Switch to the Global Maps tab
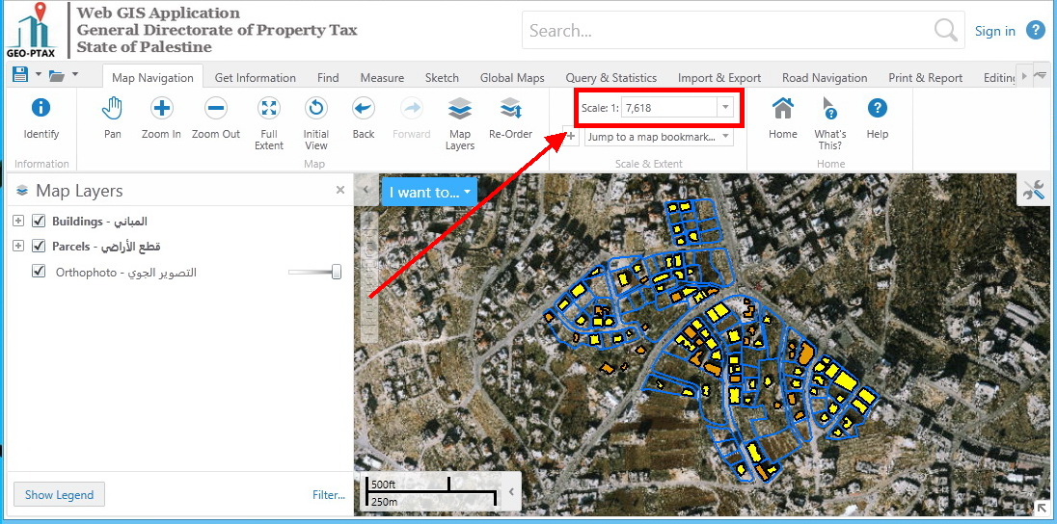Screen dimensions: 1057x524 (512, 77)
